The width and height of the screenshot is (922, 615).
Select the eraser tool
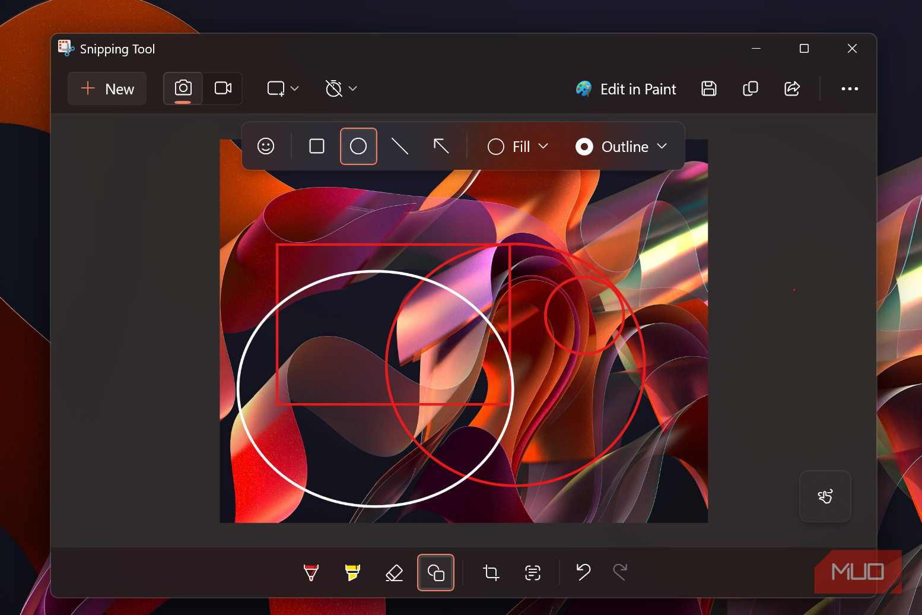coord(394,572)
